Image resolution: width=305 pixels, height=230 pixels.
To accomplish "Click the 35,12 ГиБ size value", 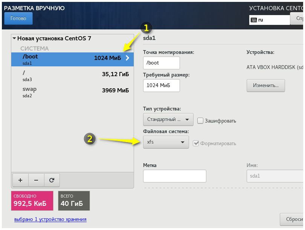I will pyautogui.click(x=115, y=74).
